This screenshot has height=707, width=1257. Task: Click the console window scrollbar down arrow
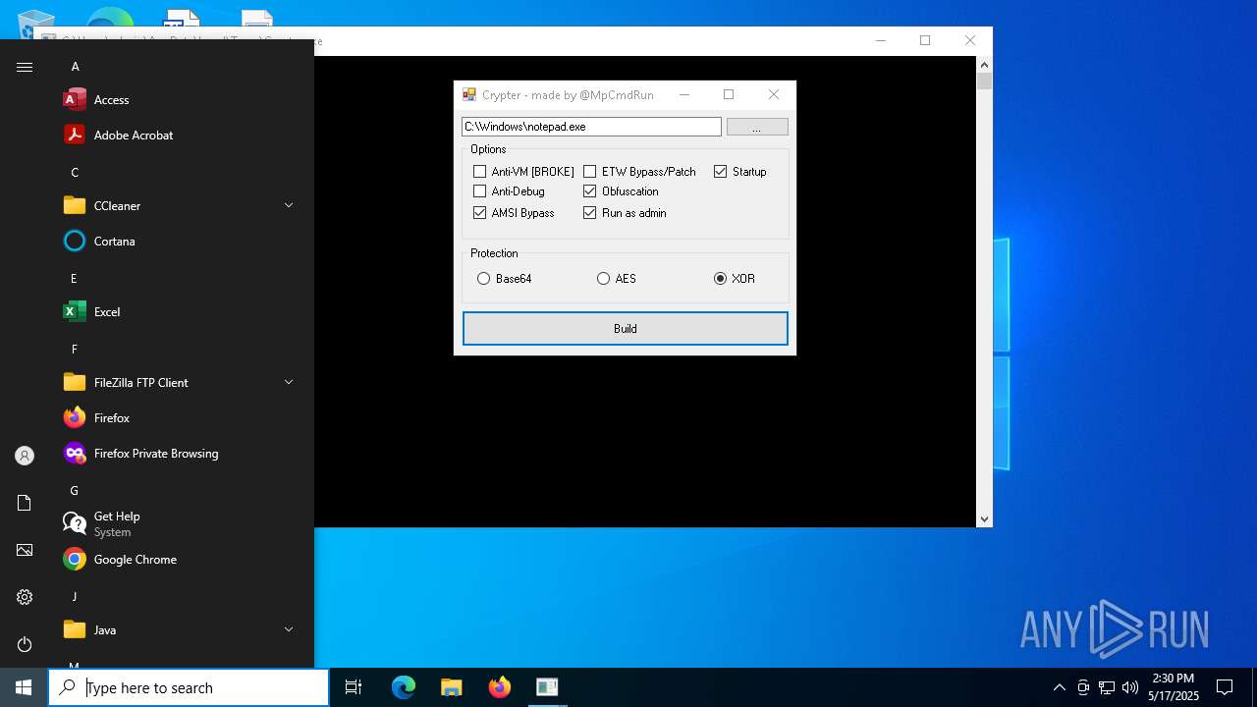(x=984, y=518)
